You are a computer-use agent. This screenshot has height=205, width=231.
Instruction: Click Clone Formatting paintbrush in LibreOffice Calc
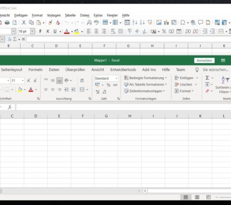(50, 23)
